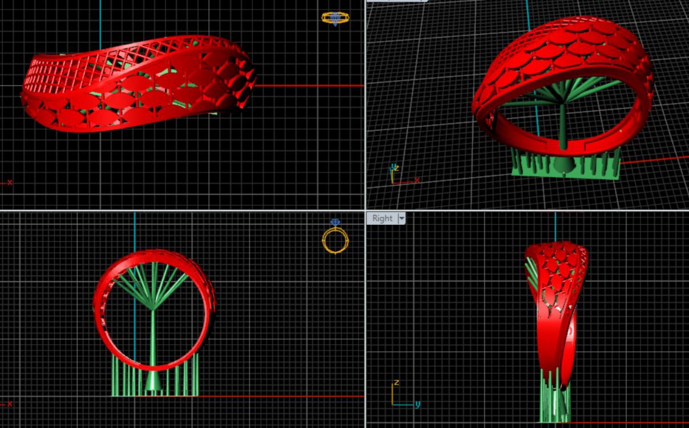This screenshot has height=428, width=689.
Task: Select the red lattice ring in the top viewport
Action: tap(138, 84)
